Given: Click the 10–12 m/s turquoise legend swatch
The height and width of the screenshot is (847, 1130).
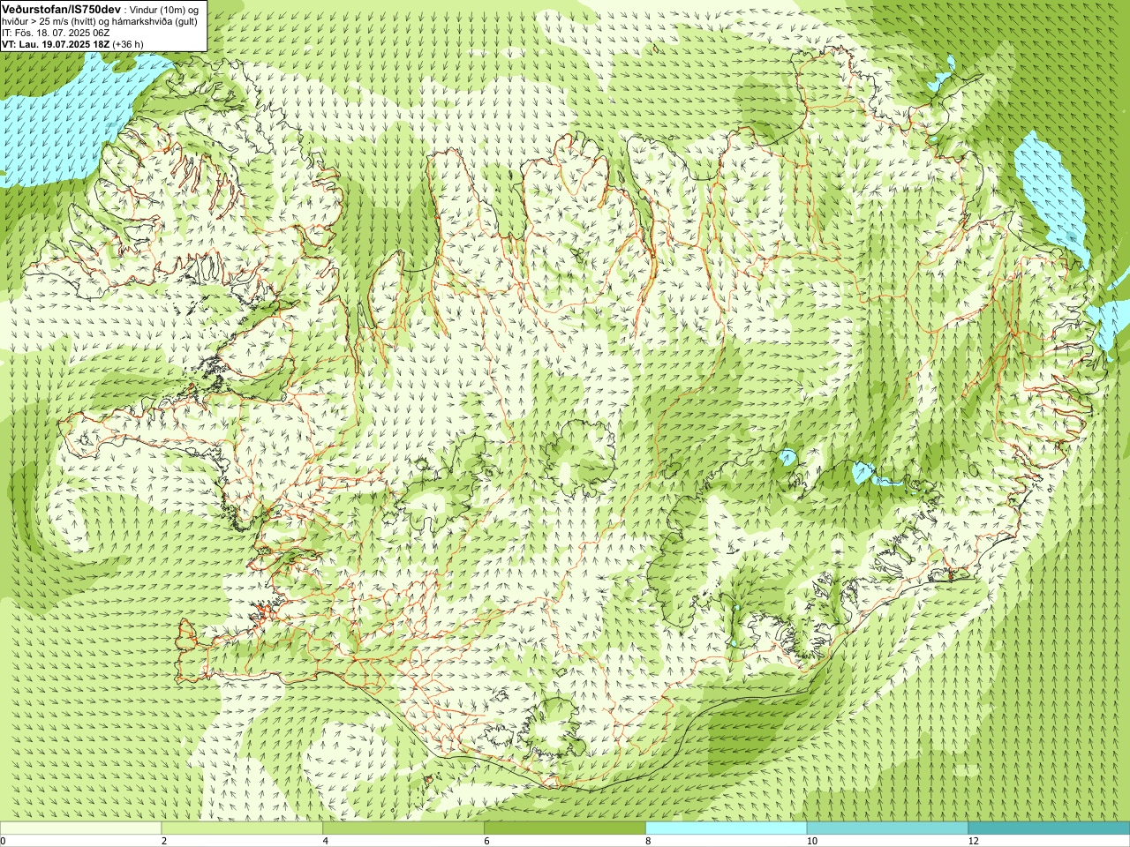Looking at the screenshot, I should pyautogui.click(x=887, y=828).
